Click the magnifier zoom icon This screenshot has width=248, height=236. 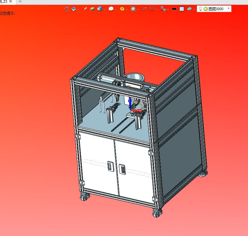click(x=133, y=9)
